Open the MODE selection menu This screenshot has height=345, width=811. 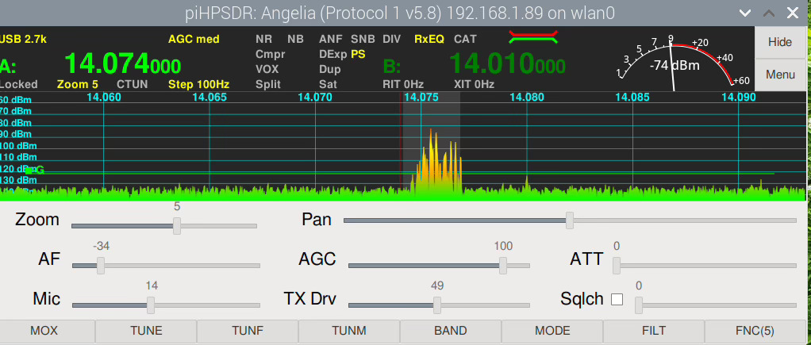[x=552, y=331]
